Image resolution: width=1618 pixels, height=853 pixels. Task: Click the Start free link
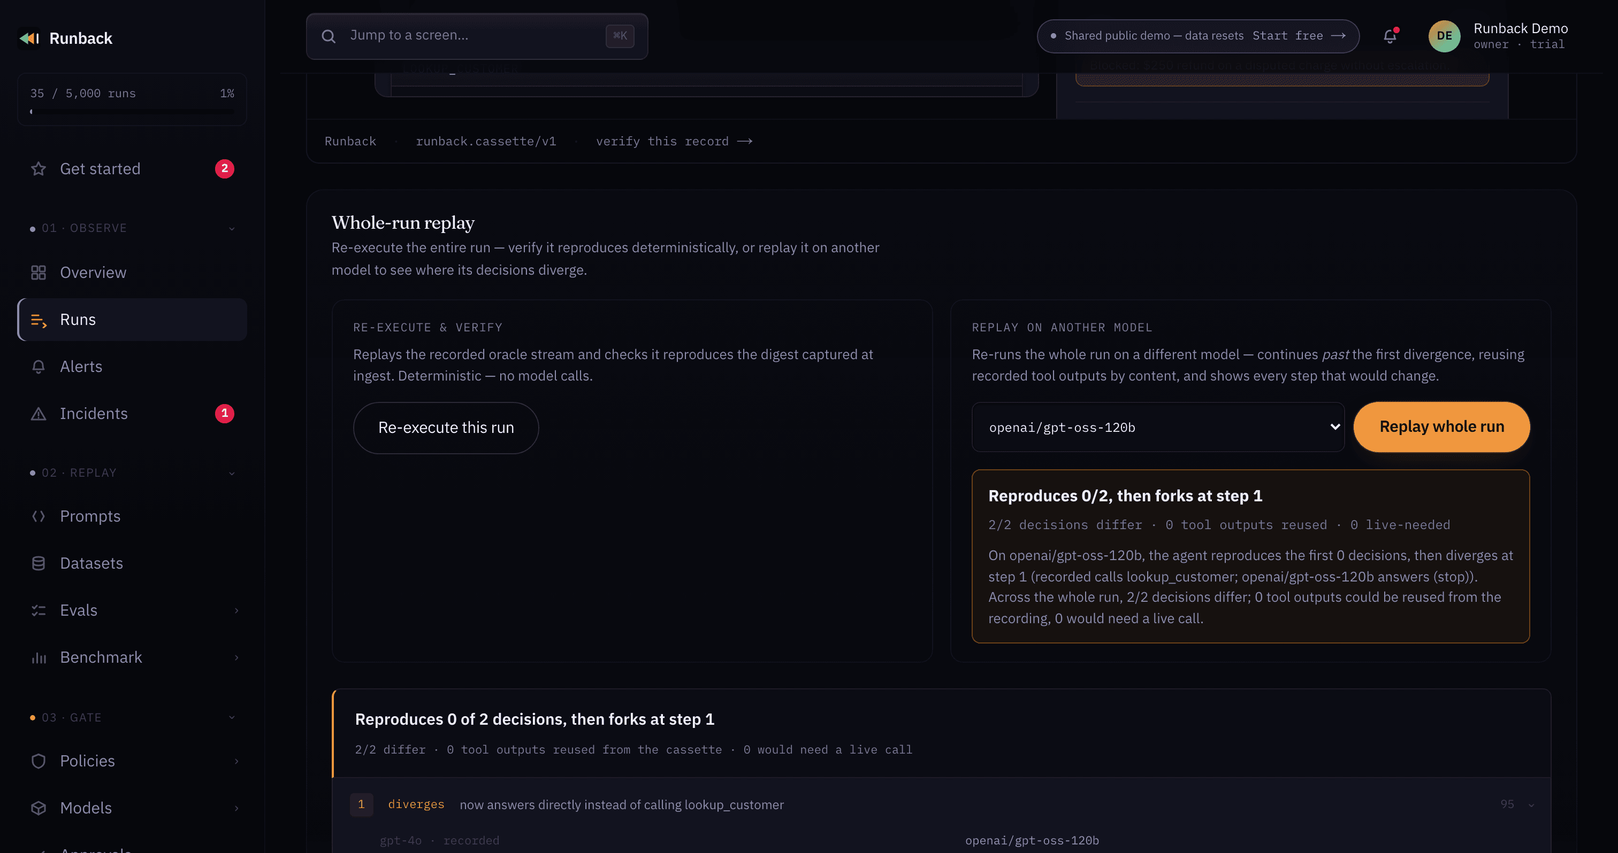1298,36
